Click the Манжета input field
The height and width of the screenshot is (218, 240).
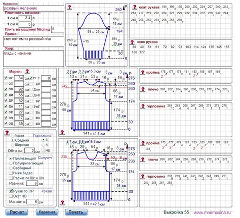(x=32, y=201)
